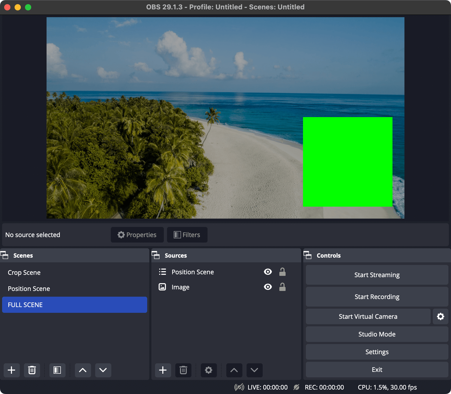Toggle visibility of the Image source
Screen dimensions: 451x394
point(268,287)
